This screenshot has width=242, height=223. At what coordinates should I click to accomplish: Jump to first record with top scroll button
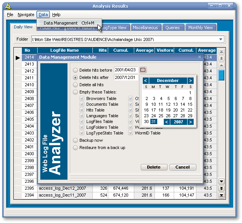[221, 51]
